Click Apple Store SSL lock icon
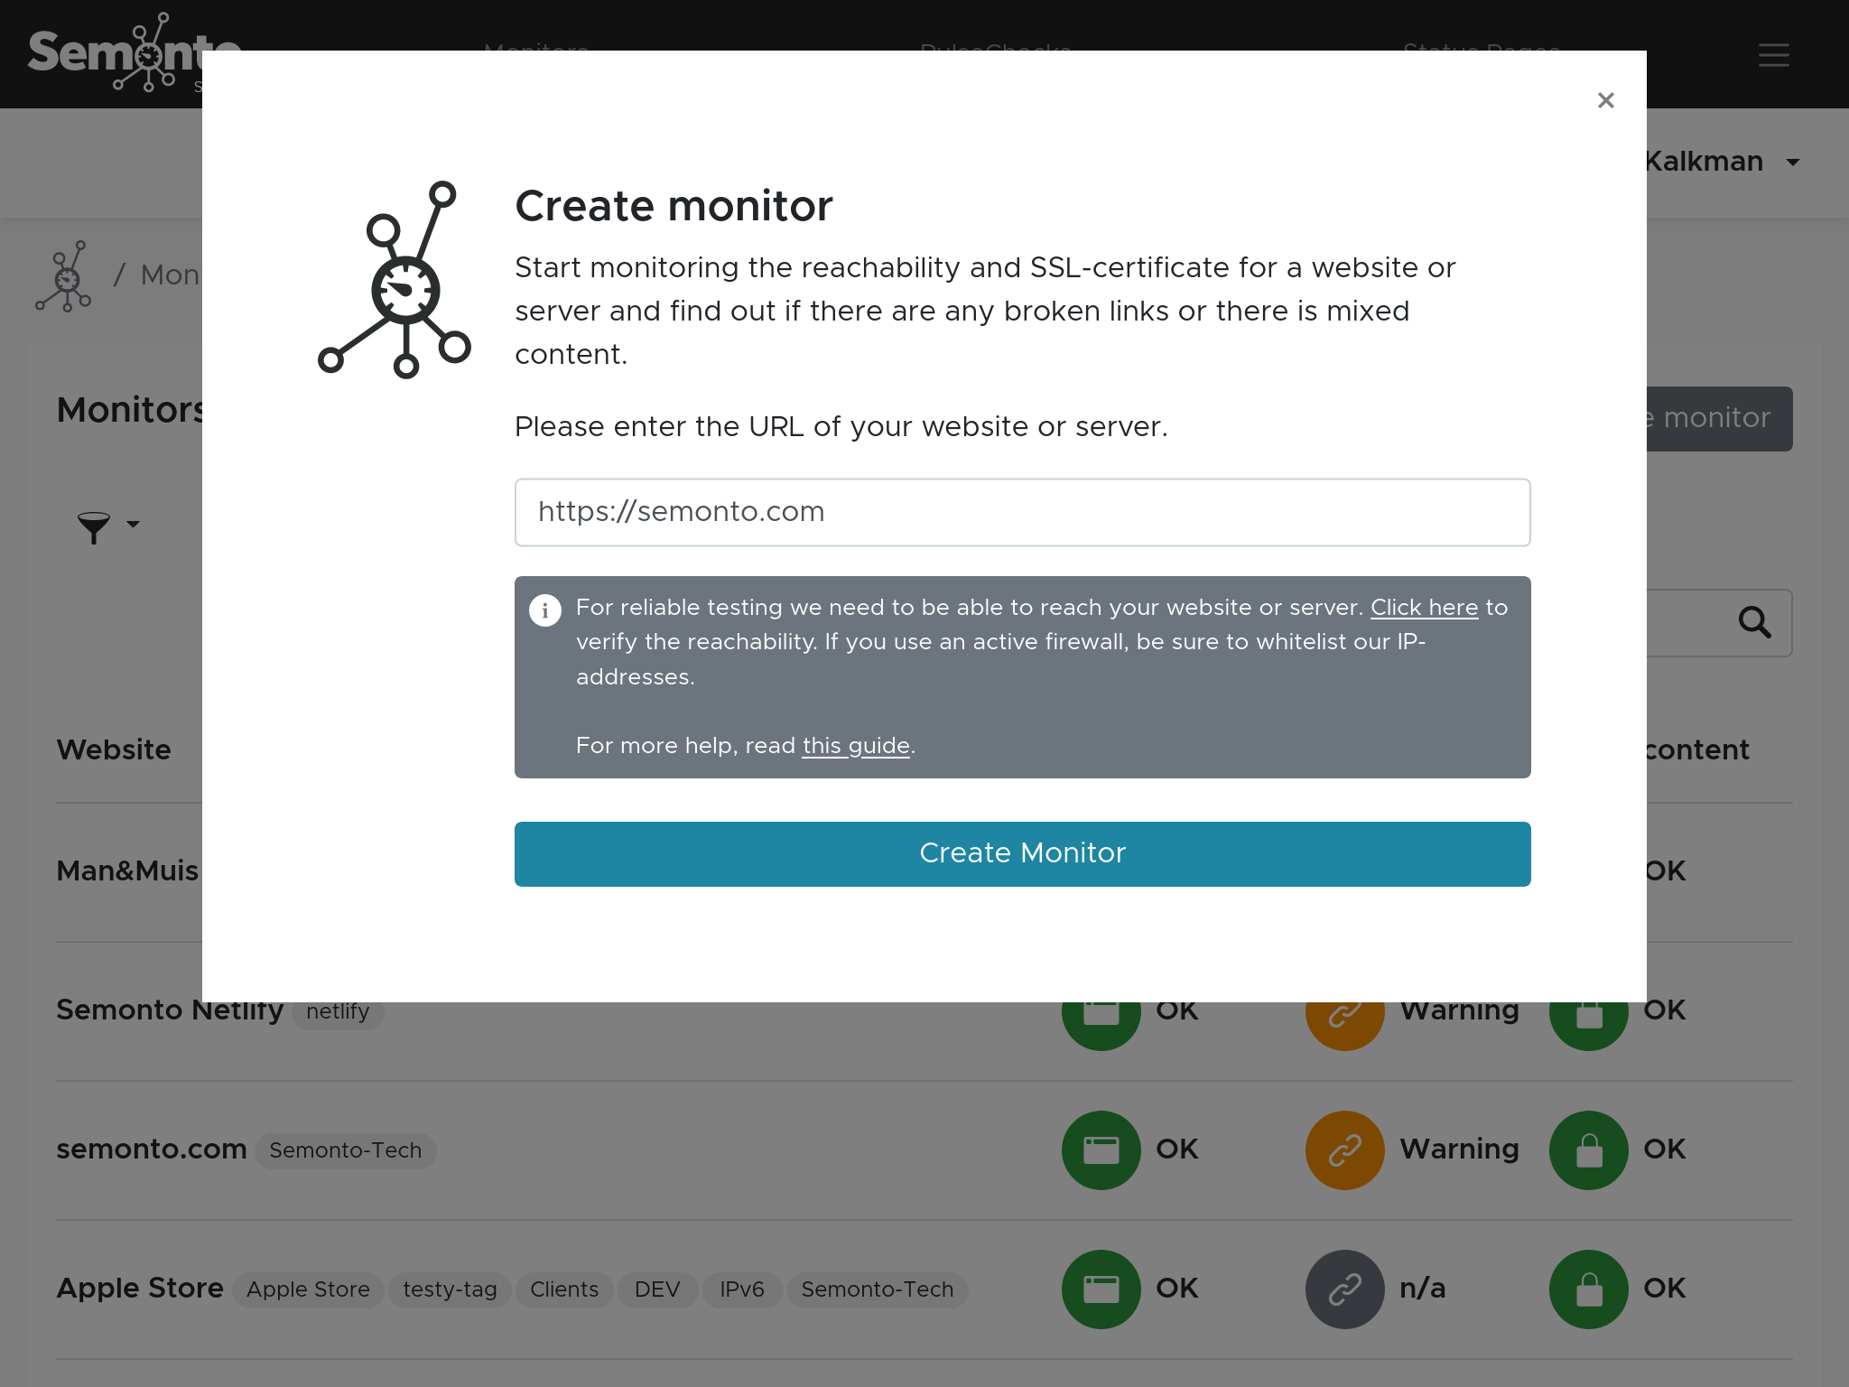 [x=1588, y=1289]
